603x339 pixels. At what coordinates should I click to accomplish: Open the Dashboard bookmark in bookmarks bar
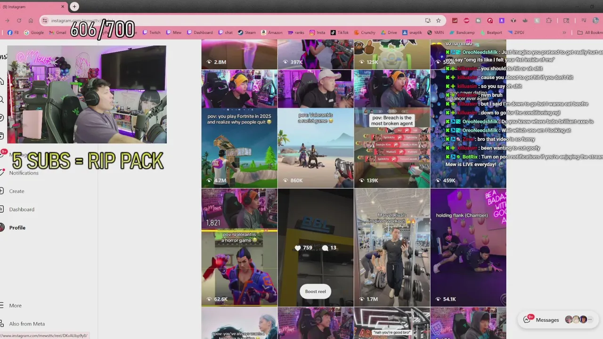click(200, 32)
